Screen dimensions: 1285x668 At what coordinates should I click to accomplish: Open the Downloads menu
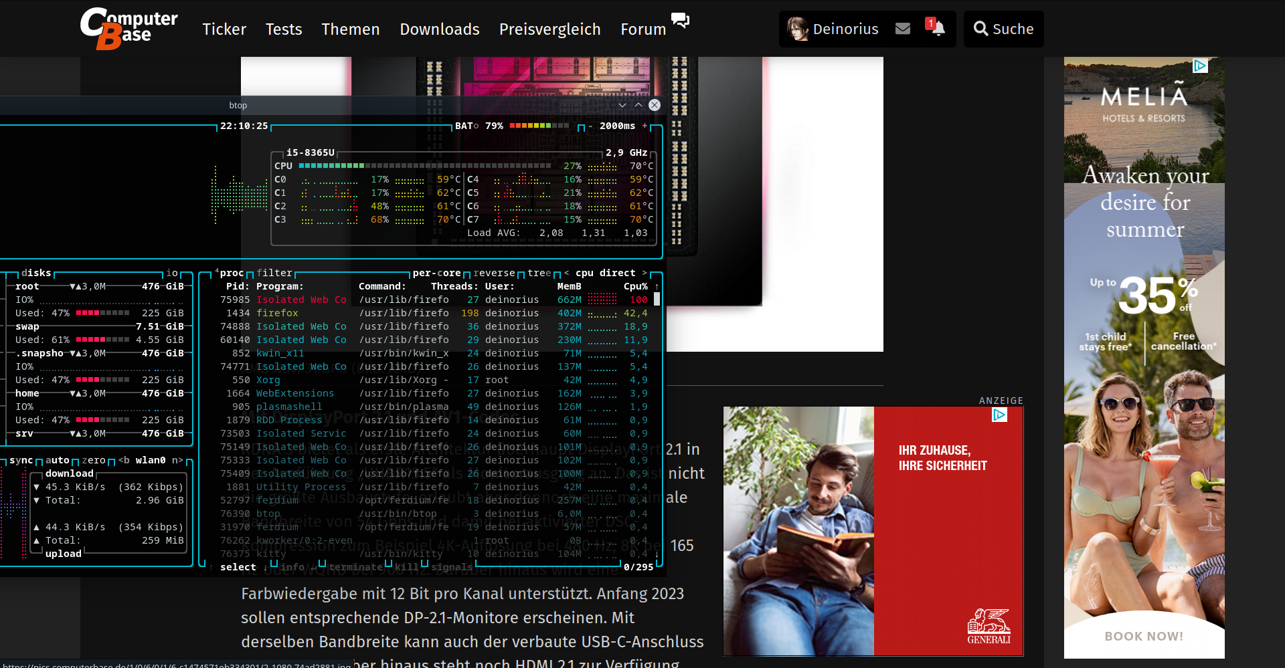click(439, 29)
